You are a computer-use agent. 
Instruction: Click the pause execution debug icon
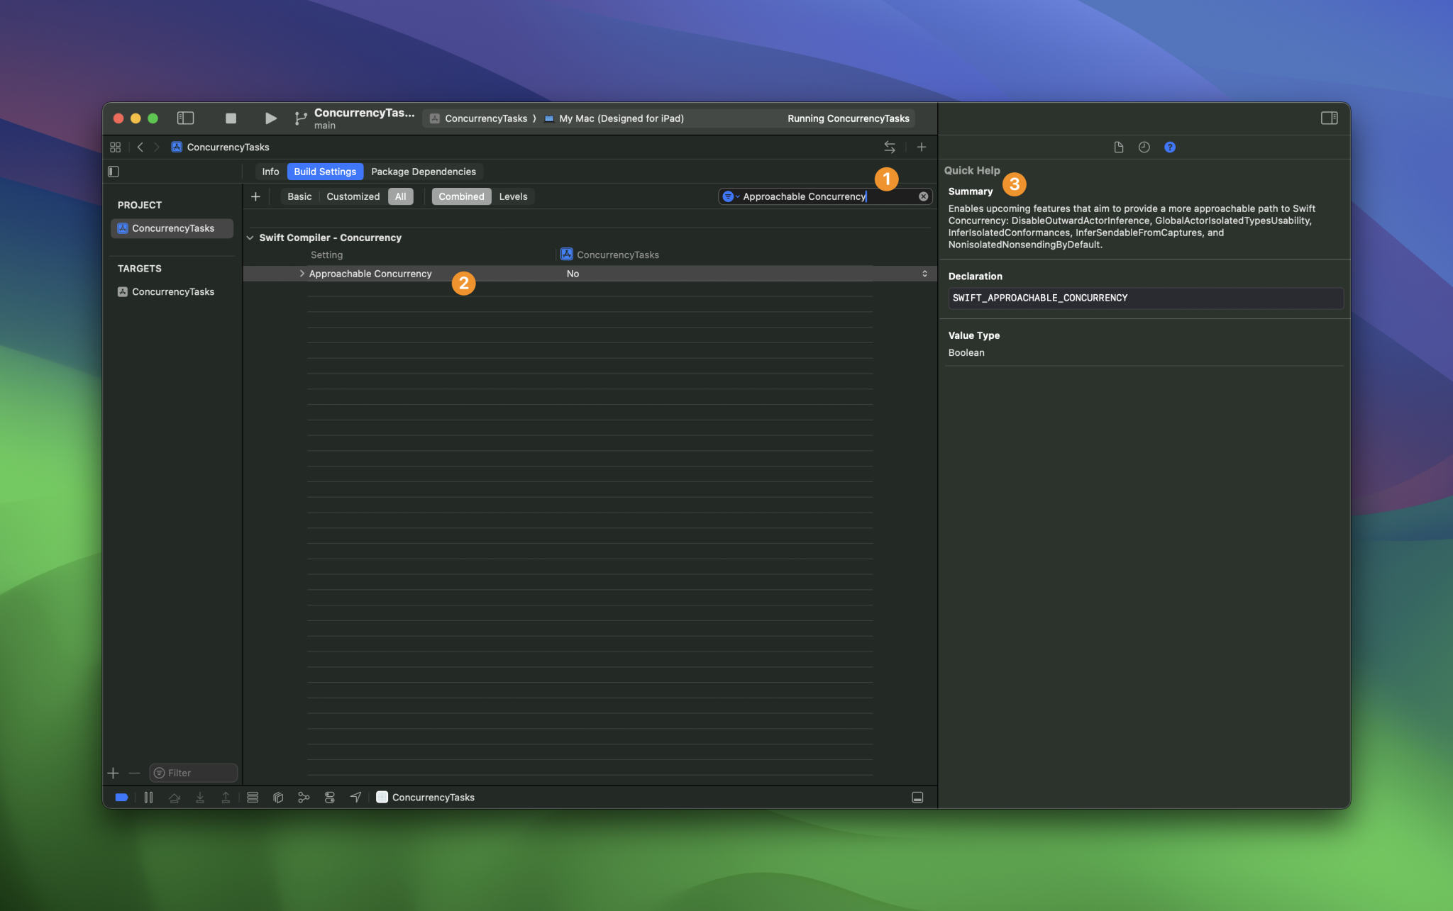click(x=148, y=798)
